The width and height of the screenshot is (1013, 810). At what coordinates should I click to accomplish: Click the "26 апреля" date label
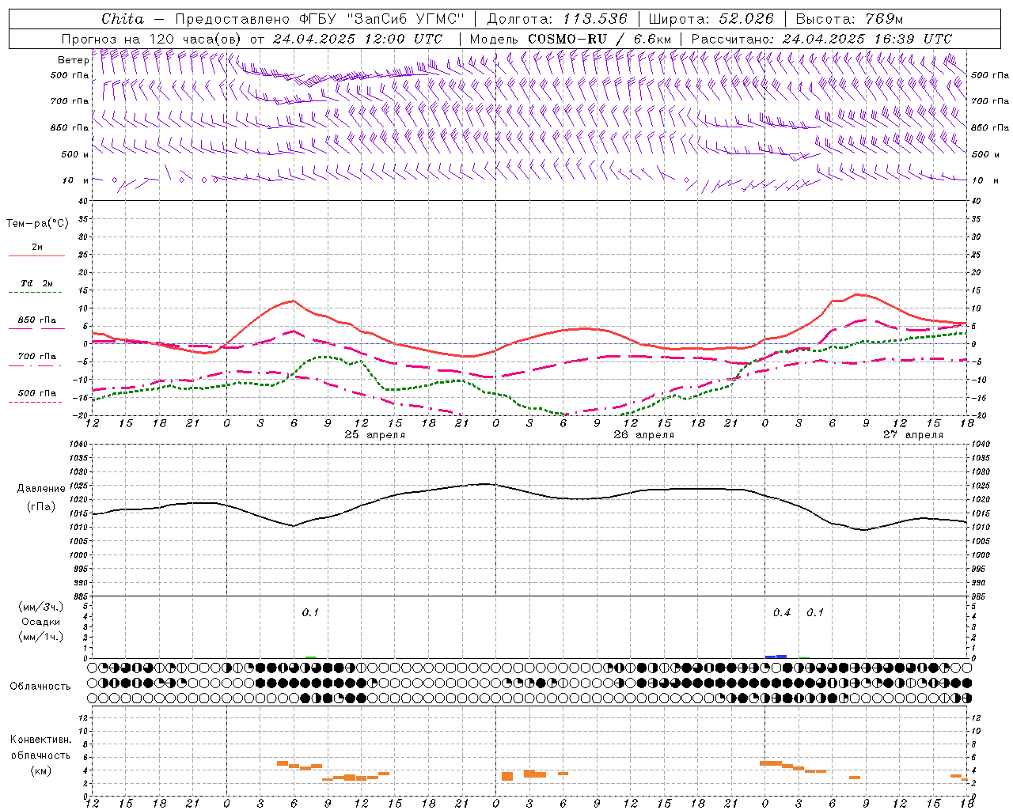pos(644,435)
